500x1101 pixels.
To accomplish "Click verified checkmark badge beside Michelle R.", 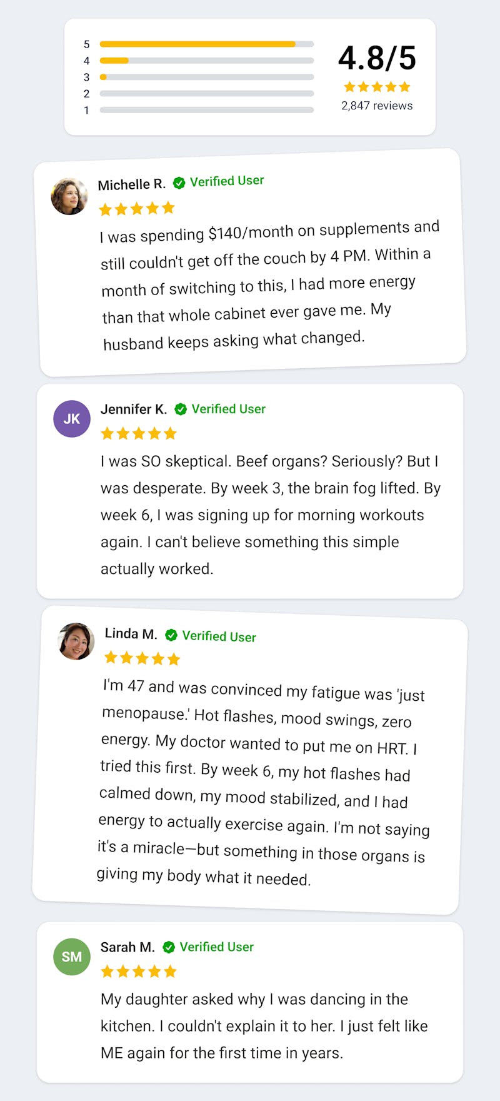I will tap(179, 183).
